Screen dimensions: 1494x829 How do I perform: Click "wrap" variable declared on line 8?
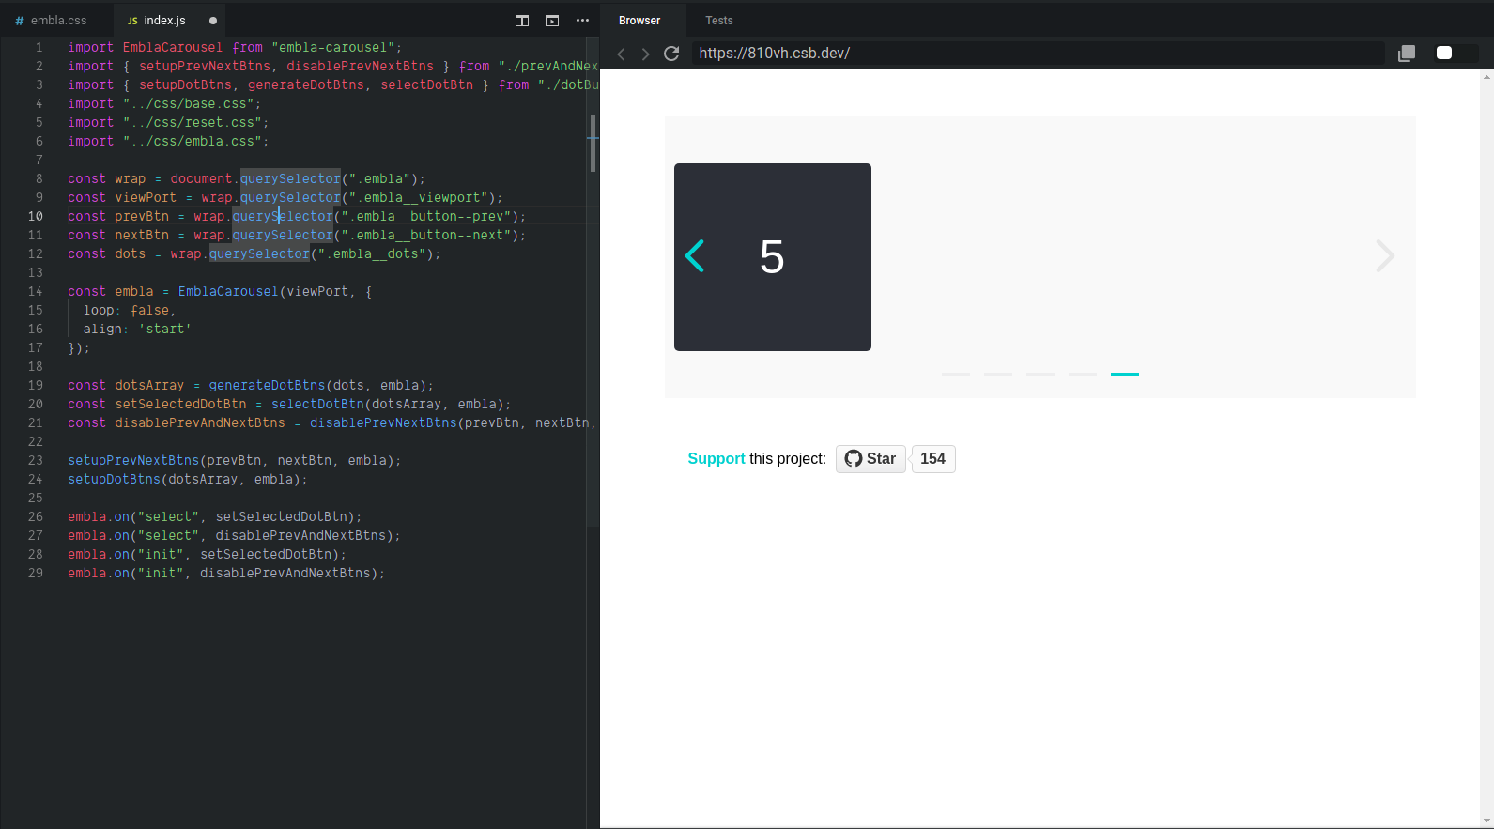(x=131, y=178)
